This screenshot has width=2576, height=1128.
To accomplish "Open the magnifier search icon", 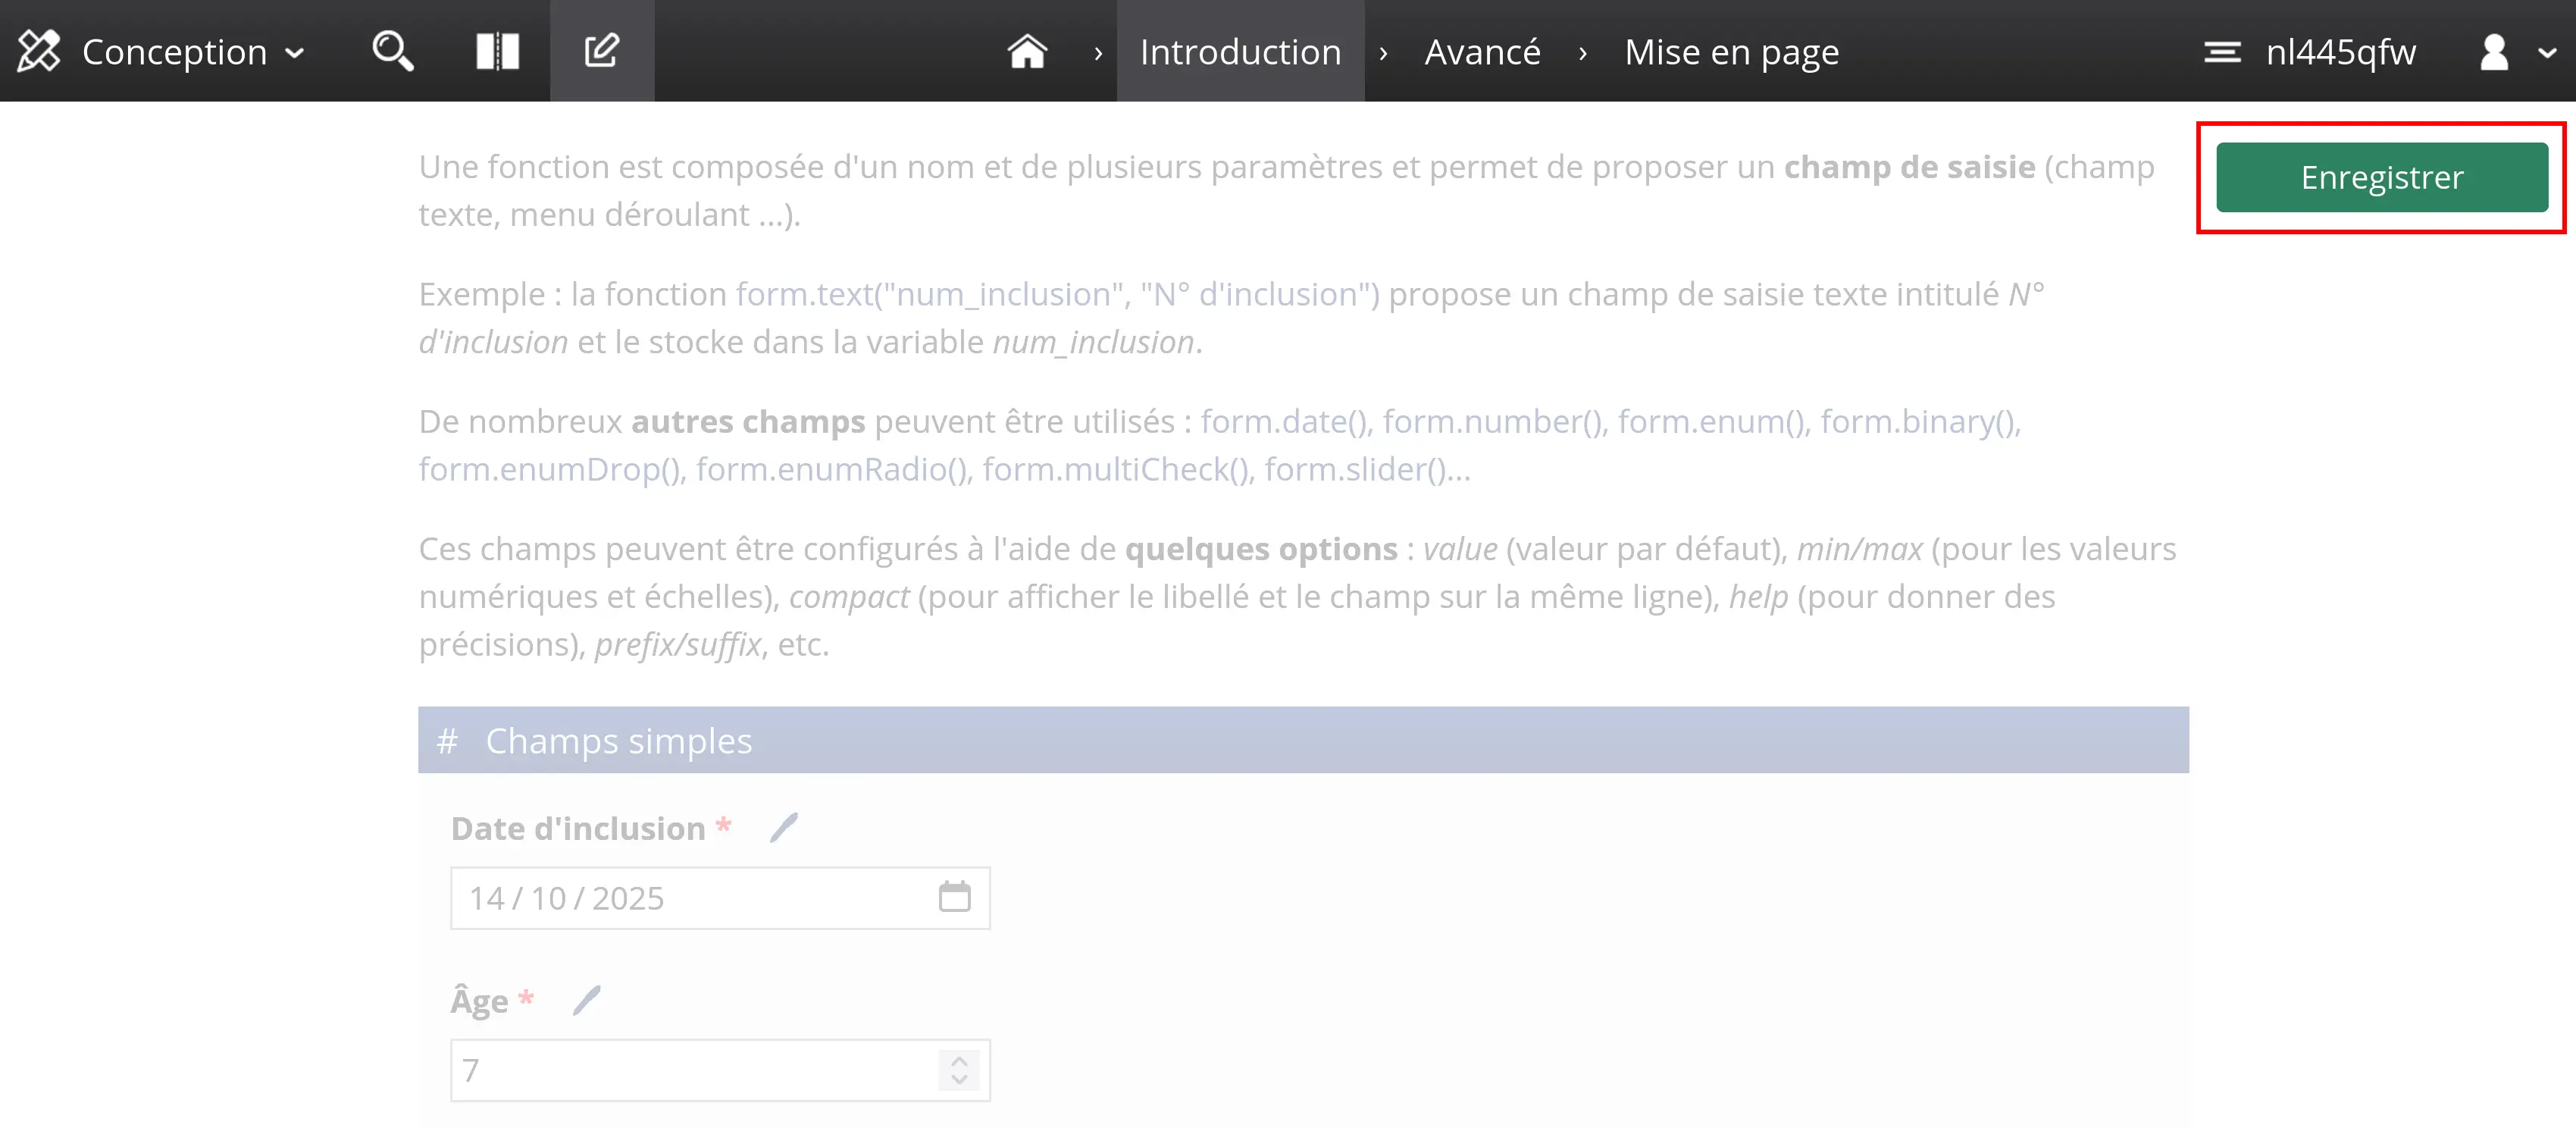I will 392,51.
